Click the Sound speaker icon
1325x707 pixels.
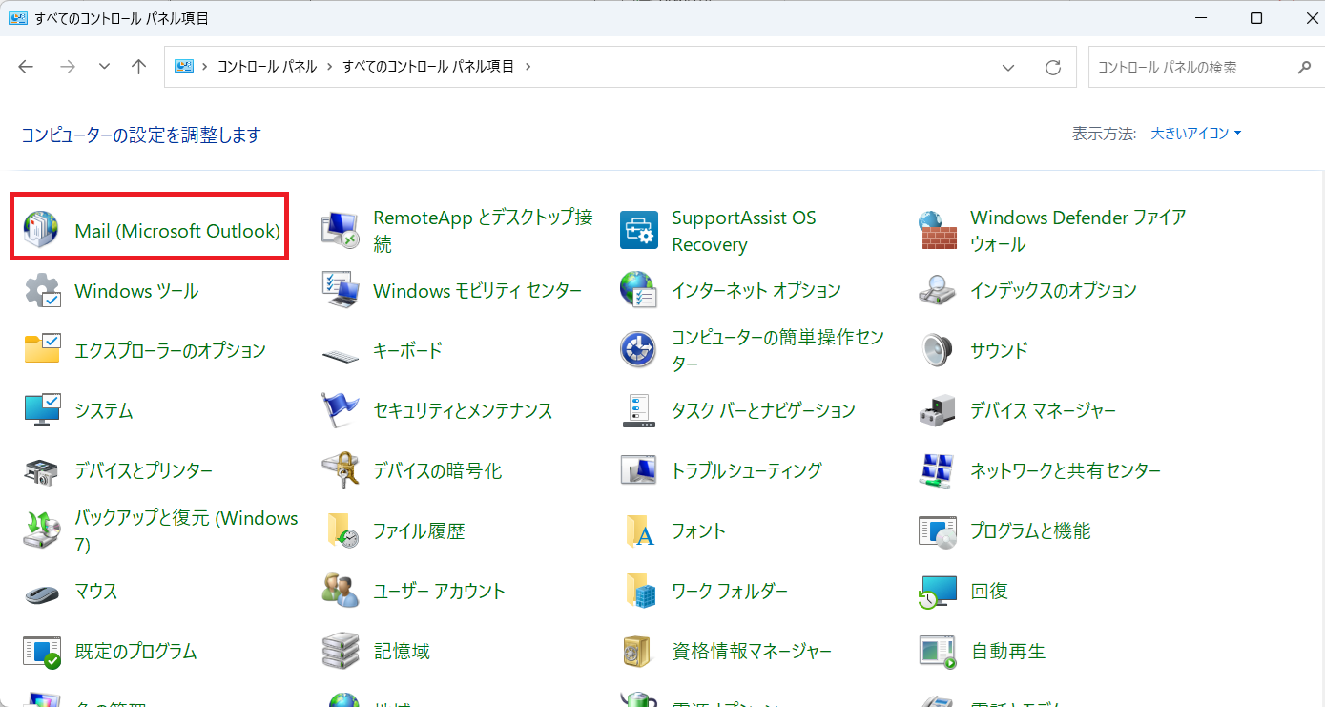[937, 350]
